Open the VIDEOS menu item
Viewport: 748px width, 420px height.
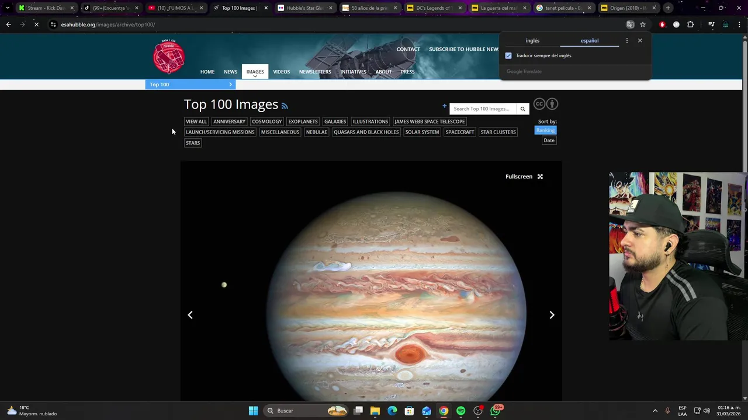281,72
